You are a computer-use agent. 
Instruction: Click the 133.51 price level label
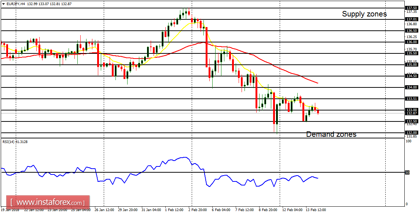point(411,99)
